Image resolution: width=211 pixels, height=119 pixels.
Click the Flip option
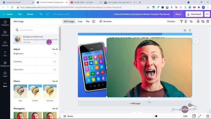[x=88, y=21]
